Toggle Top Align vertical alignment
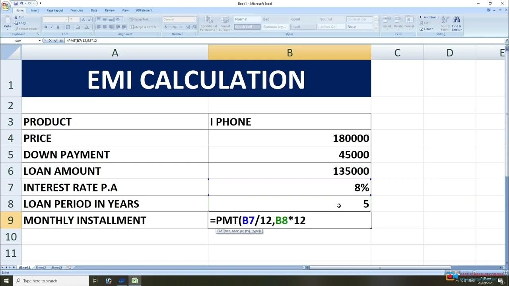Screen dimensions: 509x286 click(99, 19)
